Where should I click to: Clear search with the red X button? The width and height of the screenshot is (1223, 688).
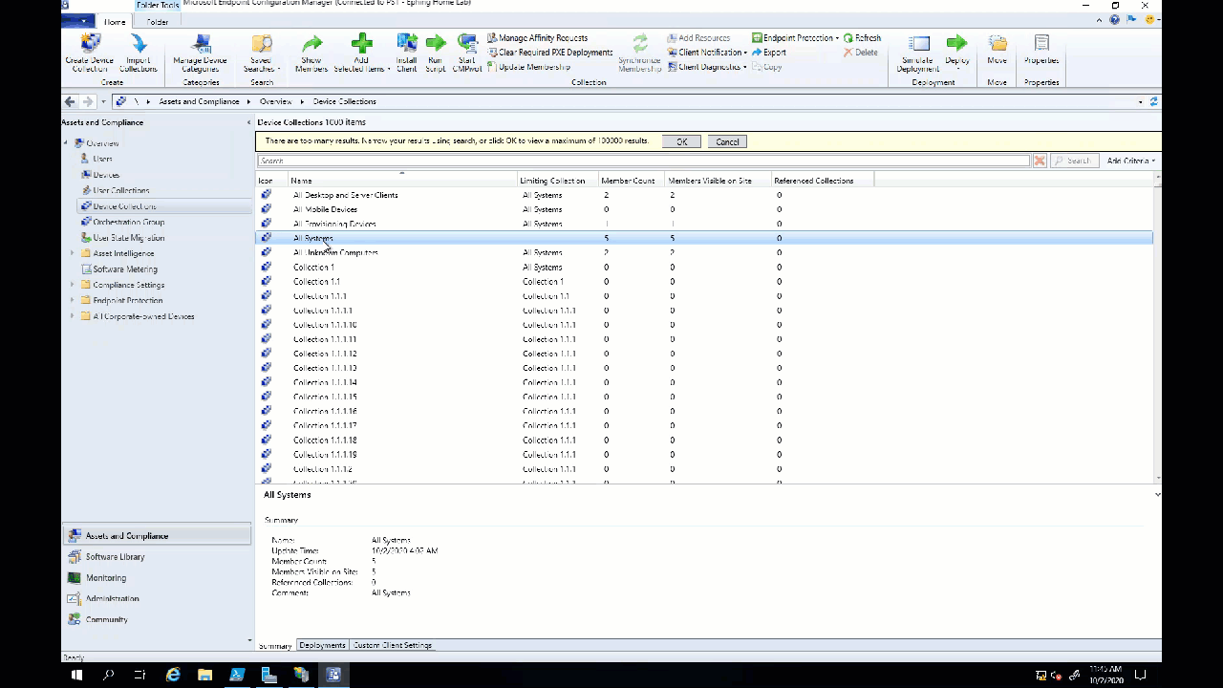tap(1040, 161)
